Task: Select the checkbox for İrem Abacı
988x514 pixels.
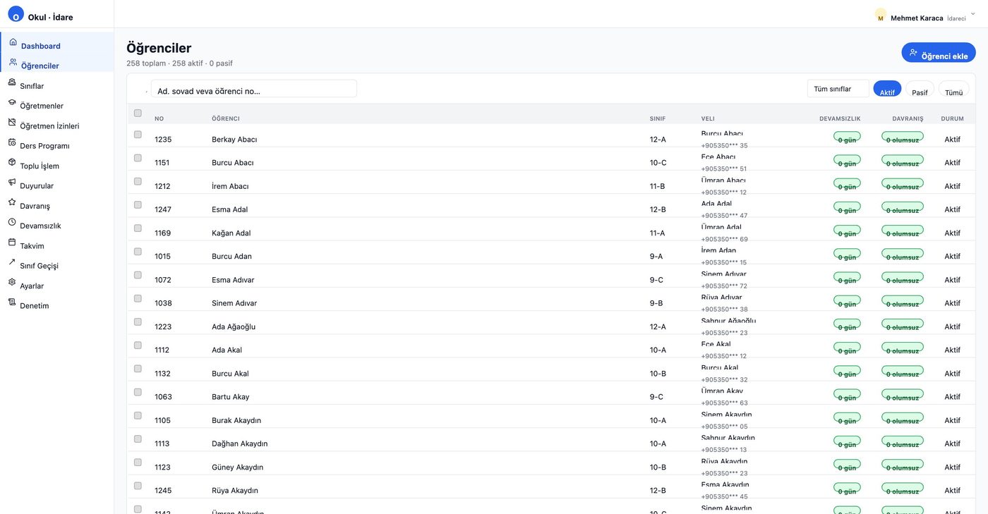Action: pos(138,181)
